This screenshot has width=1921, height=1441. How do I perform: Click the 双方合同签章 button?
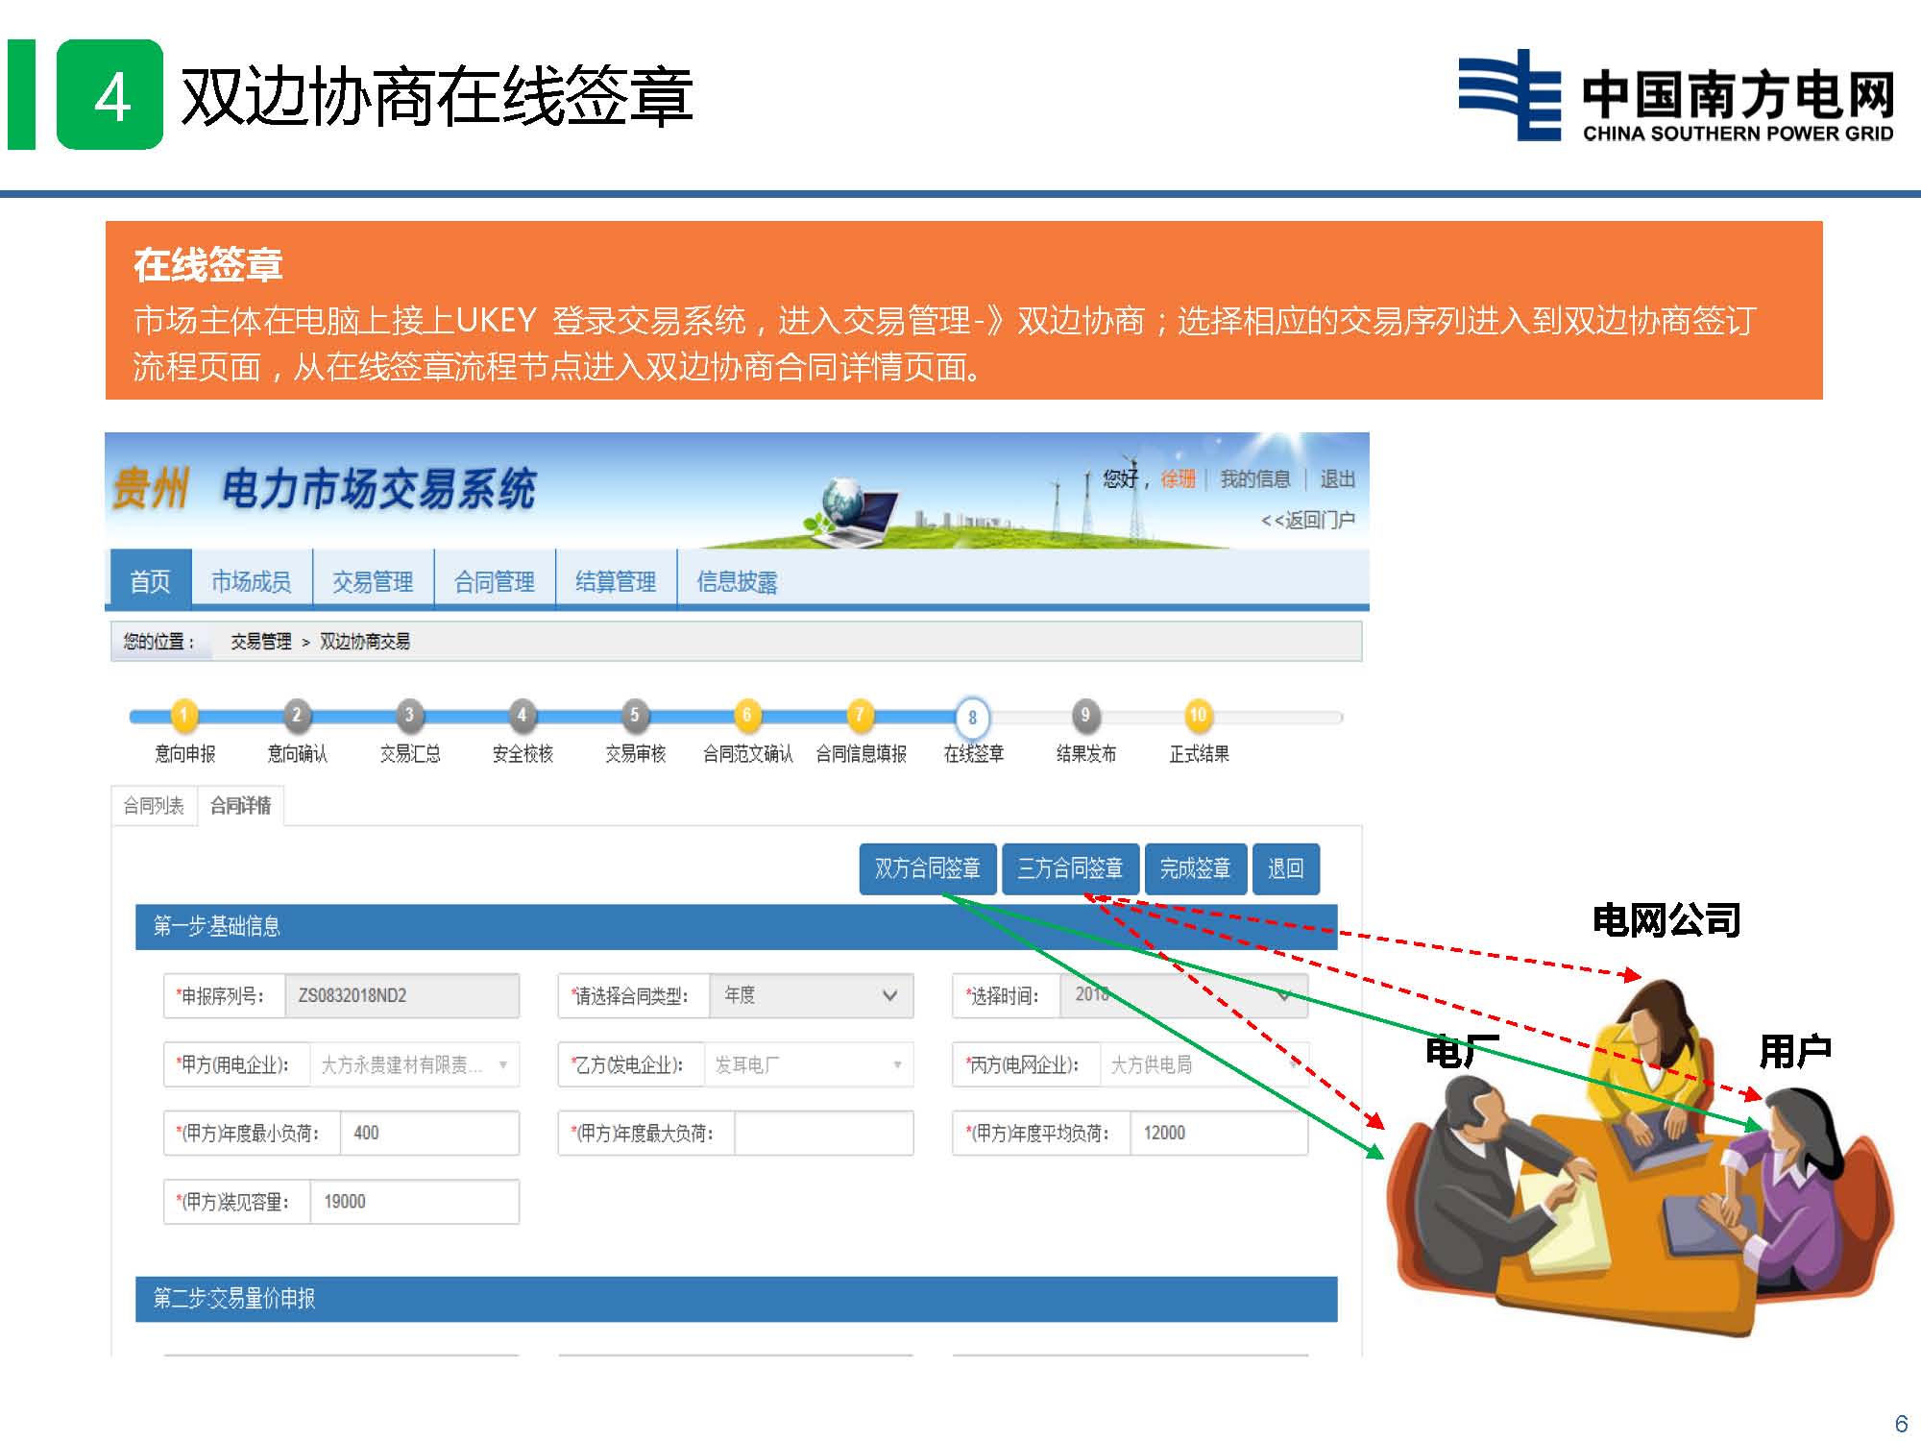tap(927, 868)
